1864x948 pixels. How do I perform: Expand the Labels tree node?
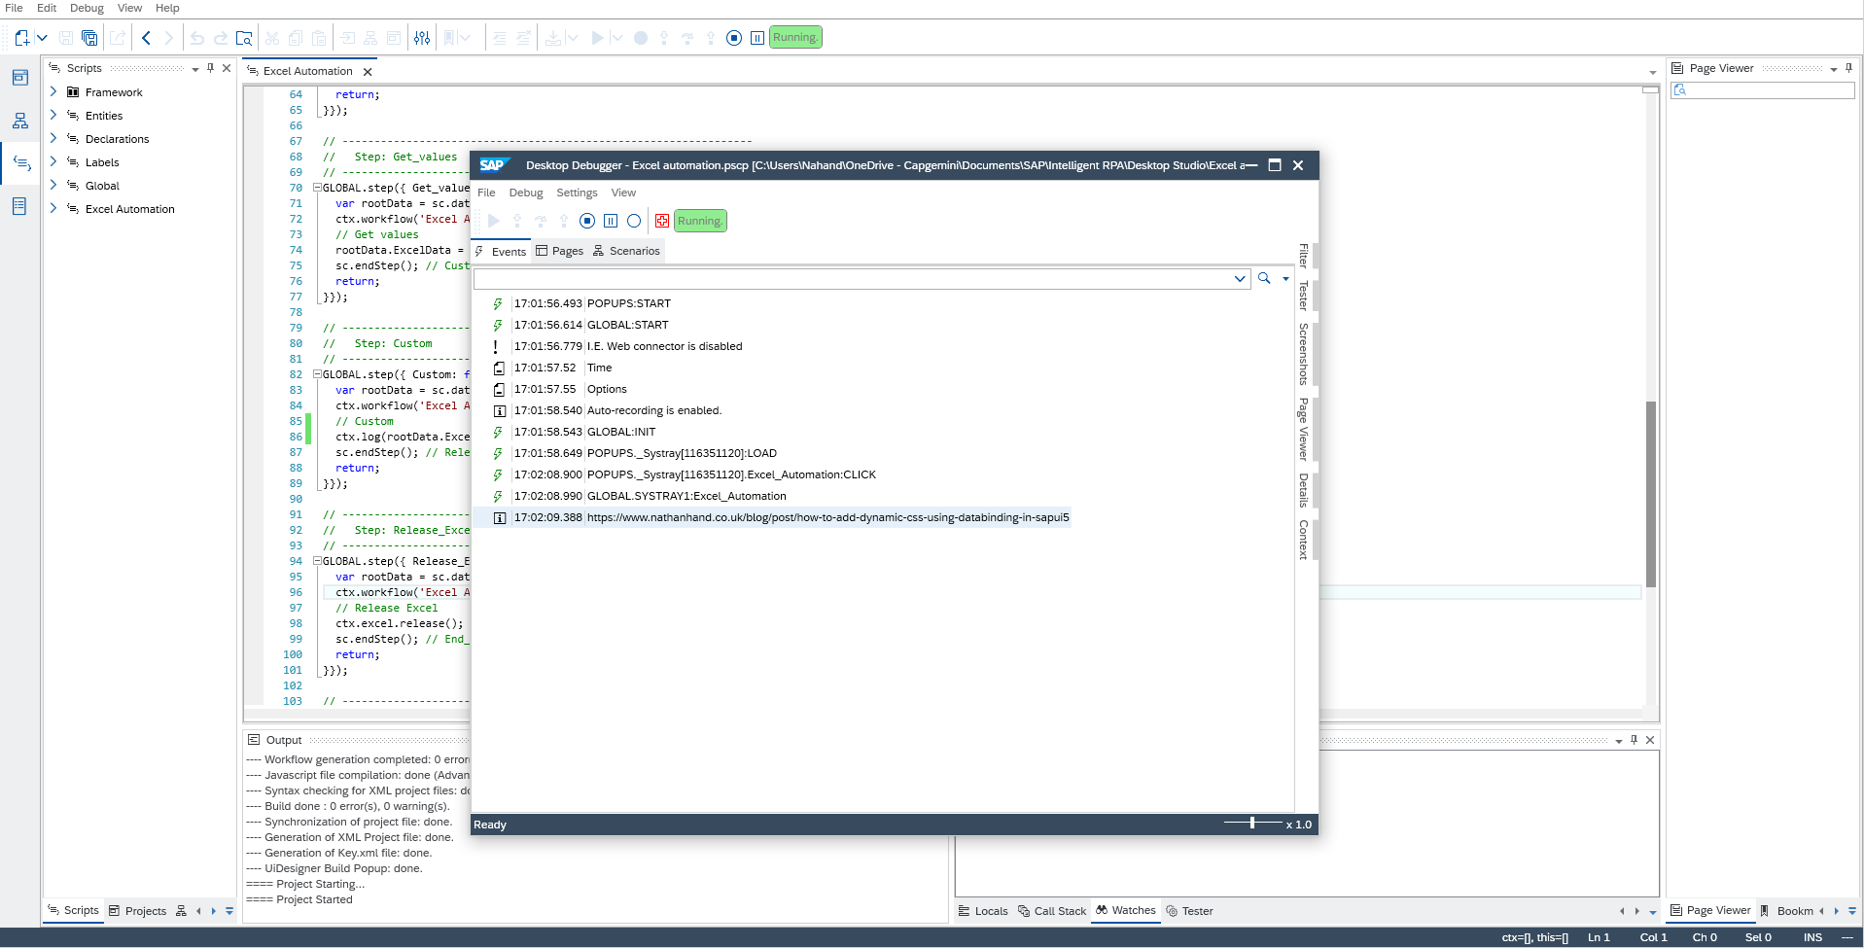(x=53, y=161)
